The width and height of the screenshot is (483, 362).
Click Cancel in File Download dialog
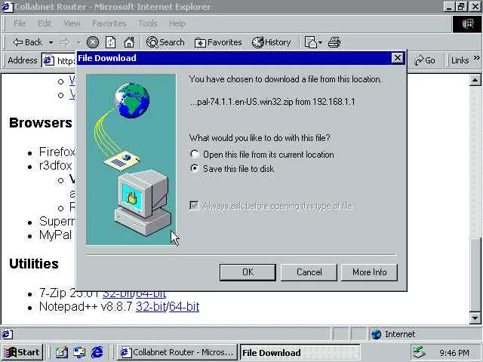[x=309, y=272]
